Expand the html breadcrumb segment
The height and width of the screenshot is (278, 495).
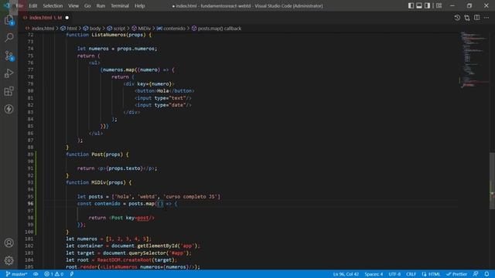pos(72,29)
